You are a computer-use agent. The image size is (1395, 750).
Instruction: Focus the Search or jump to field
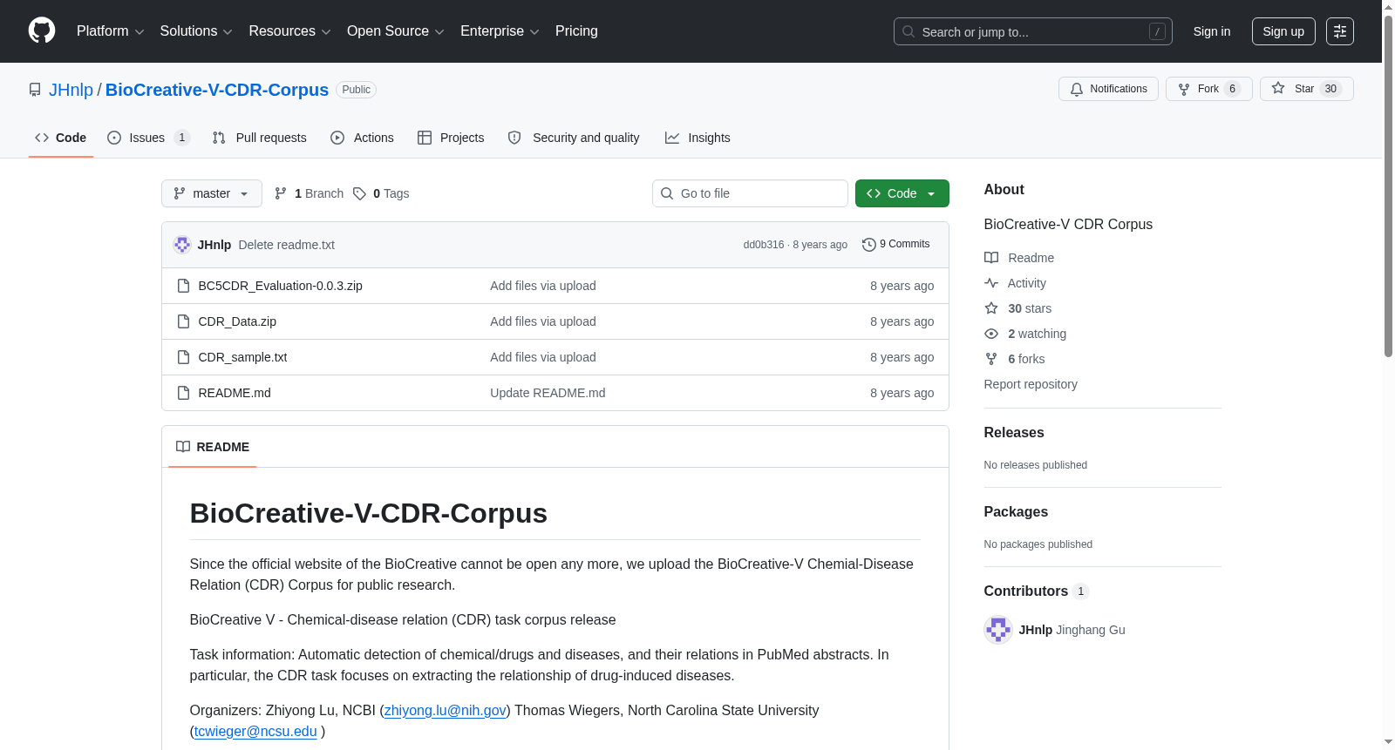(1033, 31)
